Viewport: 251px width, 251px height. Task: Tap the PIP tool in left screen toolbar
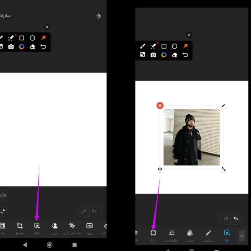click(x=37, y=228)
